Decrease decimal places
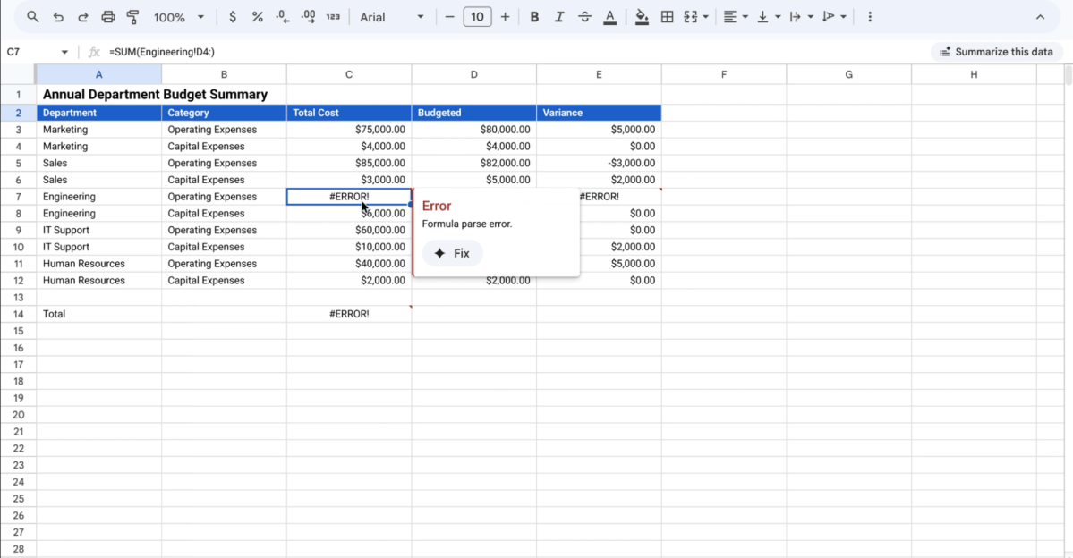Image resolution: width=1073 pixels, height=558 pixels. [x=283, y=16]
